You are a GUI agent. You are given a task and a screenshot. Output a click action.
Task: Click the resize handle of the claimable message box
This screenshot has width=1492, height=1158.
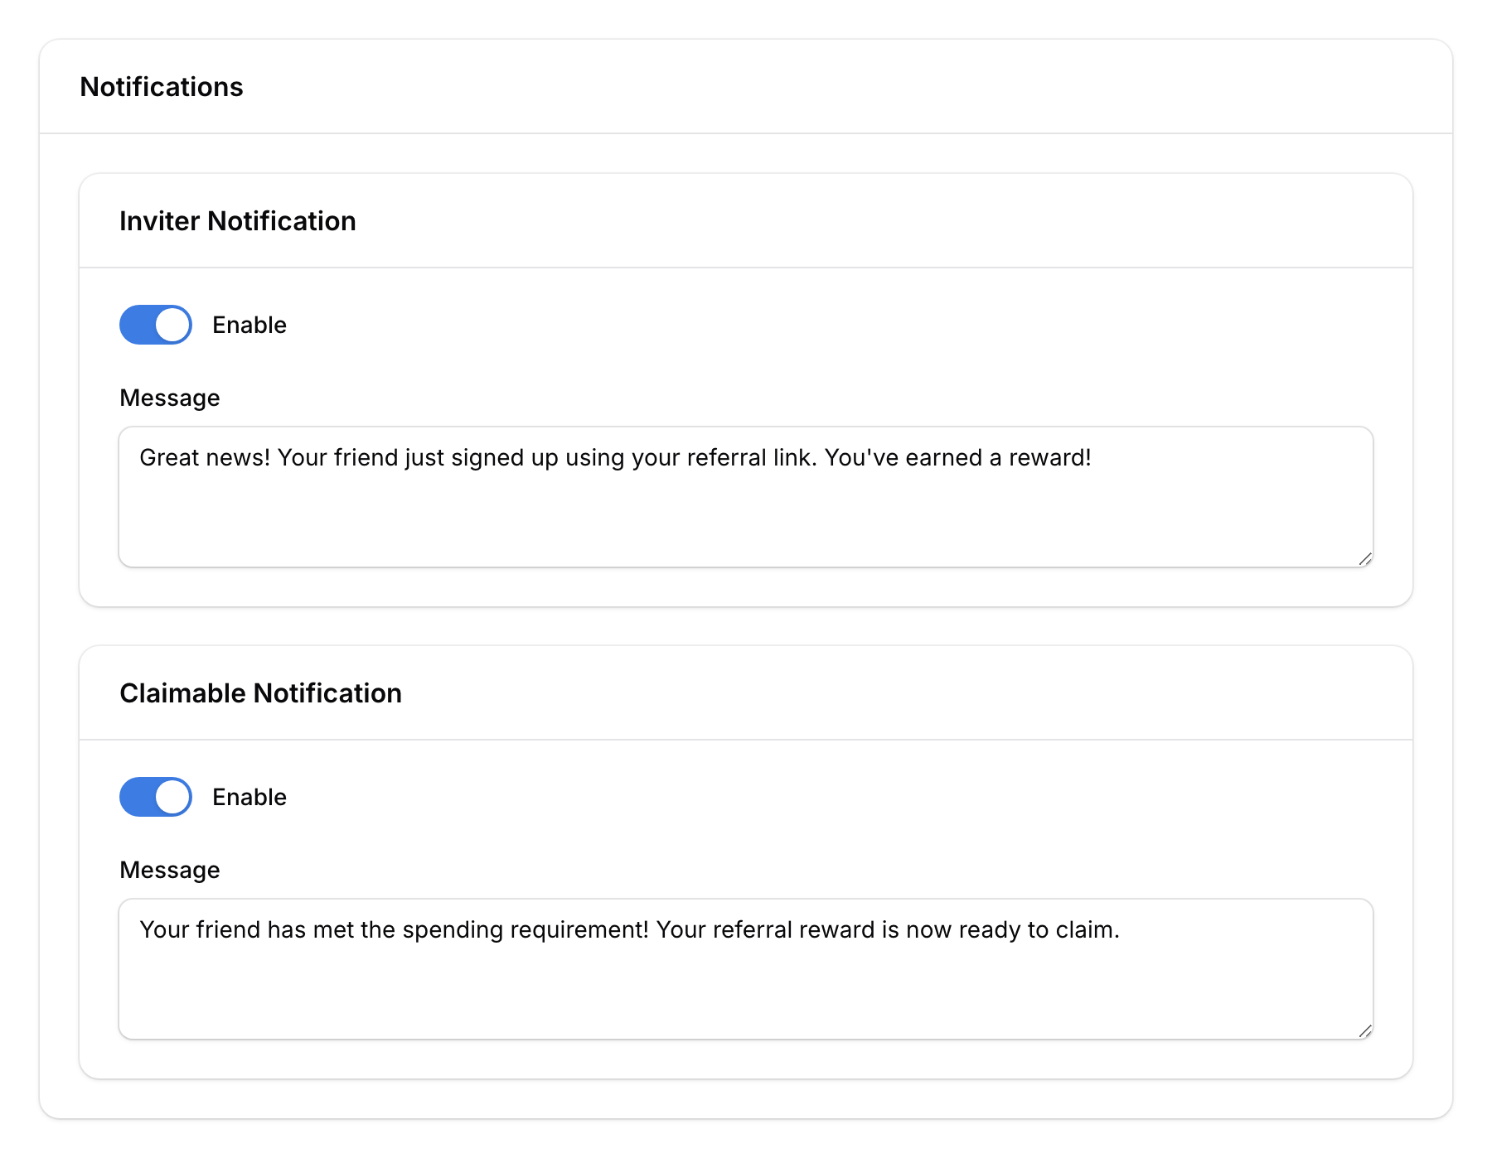(x=1365, y=1032)
